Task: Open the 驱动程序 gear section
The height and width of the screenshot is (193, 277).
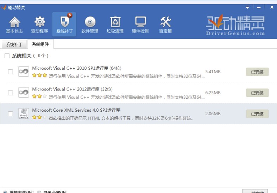Action: [x=39, y=25]
